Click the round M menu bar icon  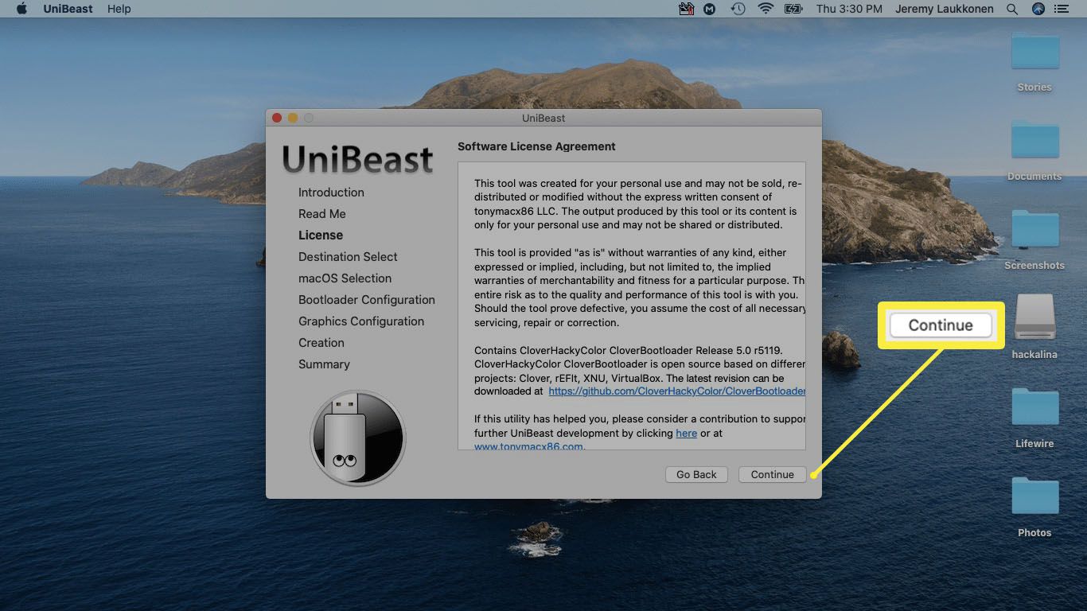pyautogui.click(x=711, y=9)
